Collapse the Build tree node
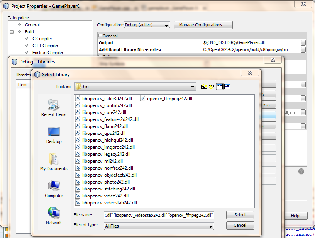Image resolution: width=315 pixels, height=238 pixels. coord(12,32)
